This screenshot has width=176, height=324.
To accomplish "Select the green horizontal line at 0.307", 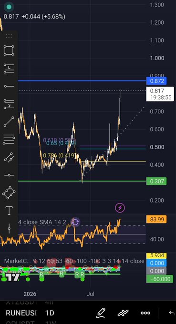I will click(82, 181).
